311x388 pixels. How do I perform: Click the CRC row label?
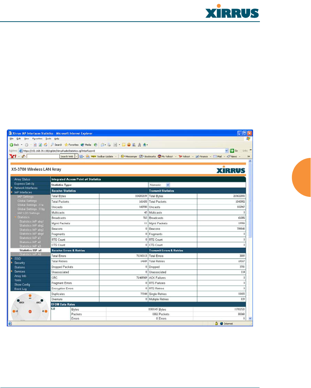54,278
